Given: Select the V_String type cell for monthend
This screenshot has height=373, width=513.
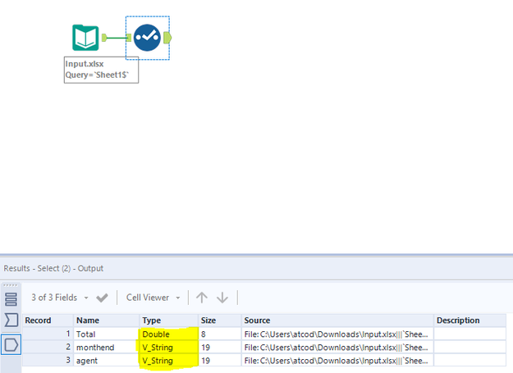Looking at the screenshot, I should pyautogui.click(x=168, y=348).
